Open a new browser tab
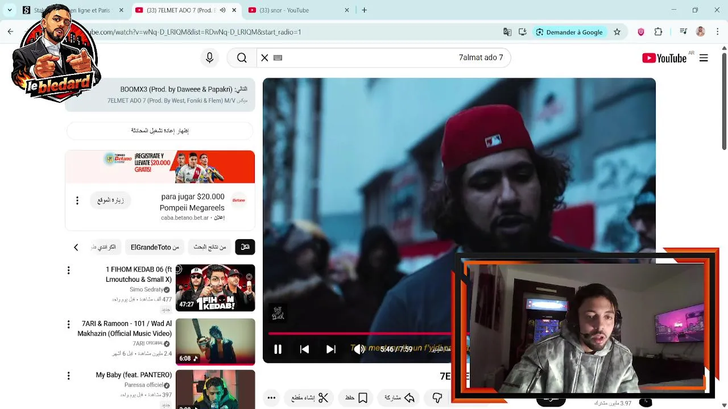Image resolution: width=728 pixels, height=409 pixels. click(364, 10)
